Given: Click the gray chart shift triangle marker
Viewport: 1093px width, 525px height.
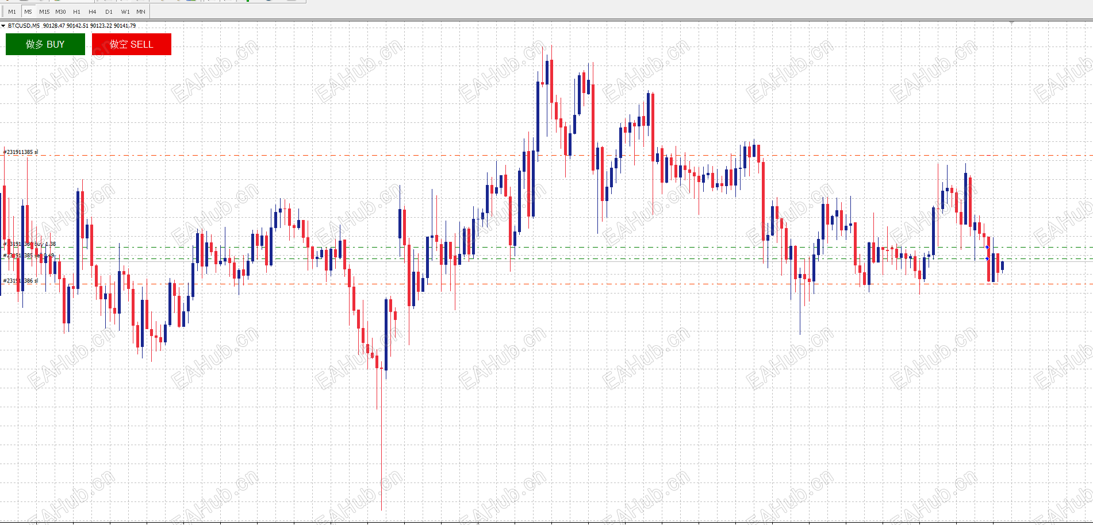Looking at the screenshot, I should pos(1011,23).
